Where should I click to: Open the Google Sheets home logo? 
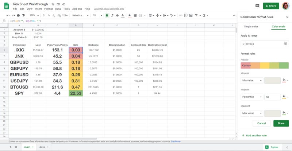coord(7,6)
